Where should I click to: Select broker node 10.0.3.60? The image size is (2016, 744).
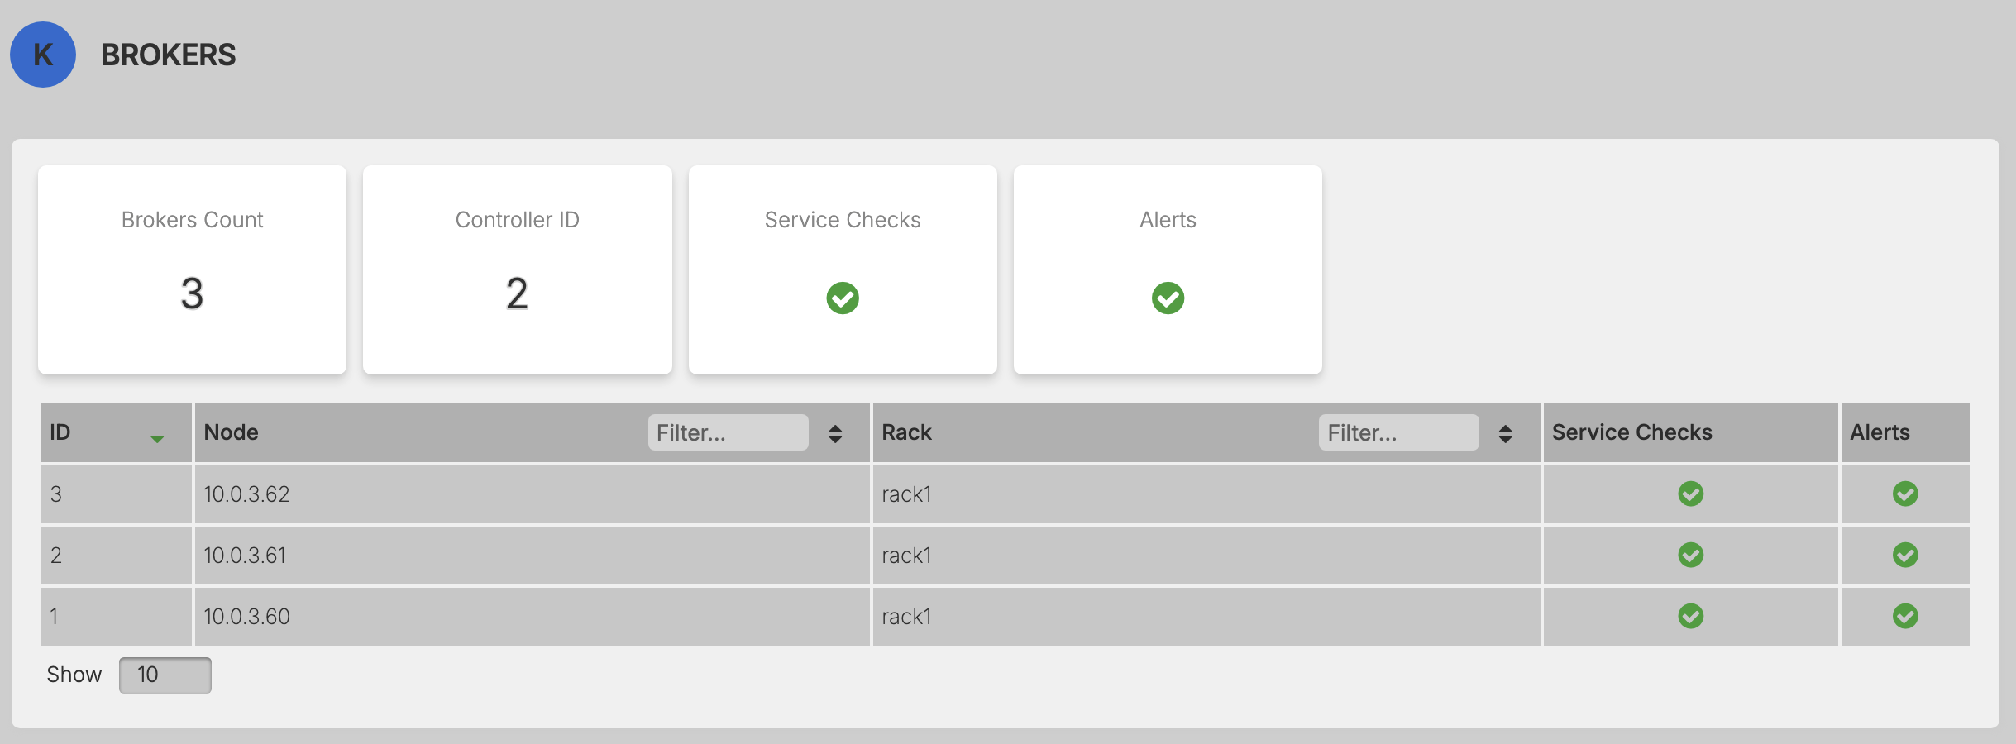pyautogui.click(x=246, y=617)
